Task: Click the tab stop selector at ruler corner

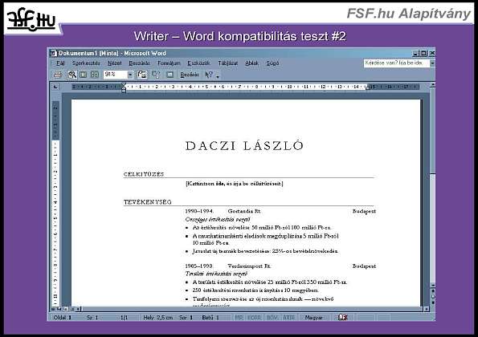Action: click(x=55, y=87)
